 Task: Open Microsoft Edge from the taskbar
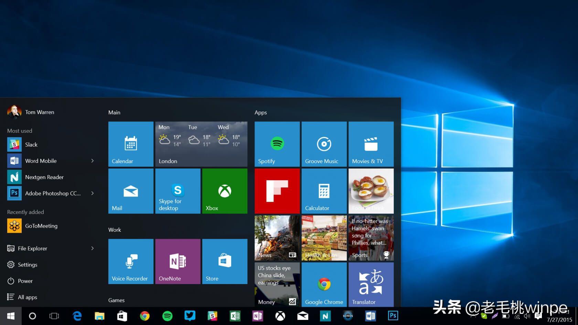[77, 316]
